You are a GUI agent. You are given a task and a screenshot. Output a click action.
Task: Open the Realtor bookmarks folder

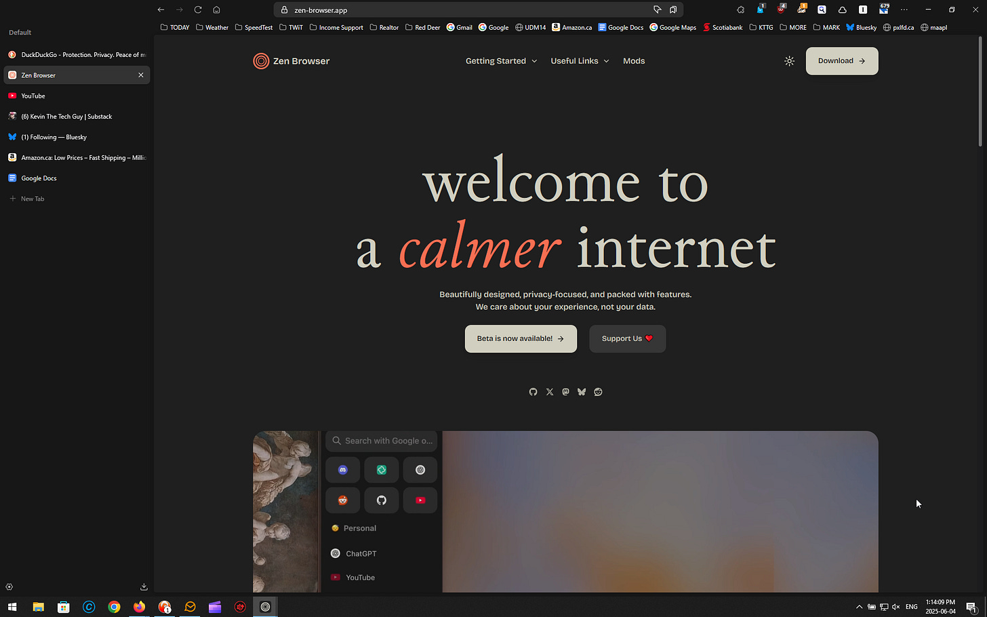384,28
